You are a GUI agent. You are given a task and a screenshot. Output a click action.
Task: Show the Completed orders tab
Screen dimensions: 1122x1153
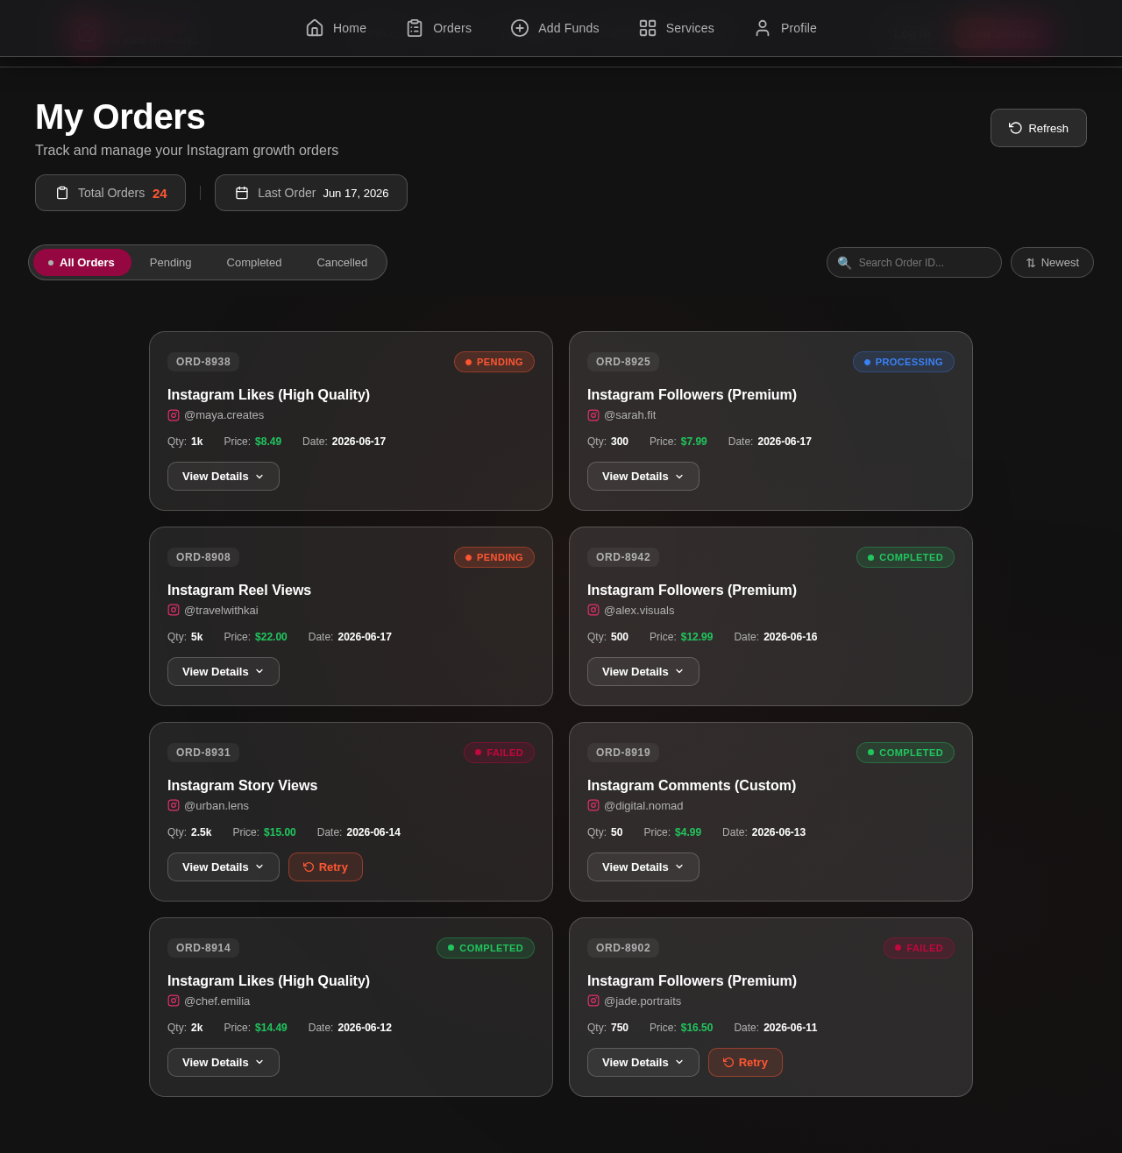click(x=254, y=263)
